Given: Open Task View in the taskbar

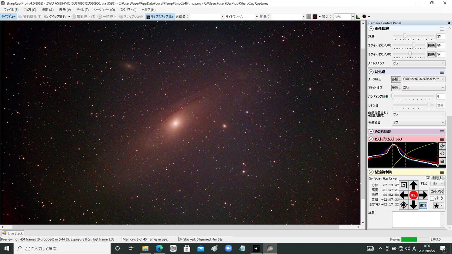Looking at the screenshot, I should pos(131,248).
